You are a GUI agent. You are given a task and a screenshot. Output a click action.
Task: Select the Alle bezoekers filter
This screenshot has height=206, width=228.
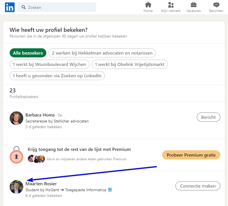pos(28,53)
